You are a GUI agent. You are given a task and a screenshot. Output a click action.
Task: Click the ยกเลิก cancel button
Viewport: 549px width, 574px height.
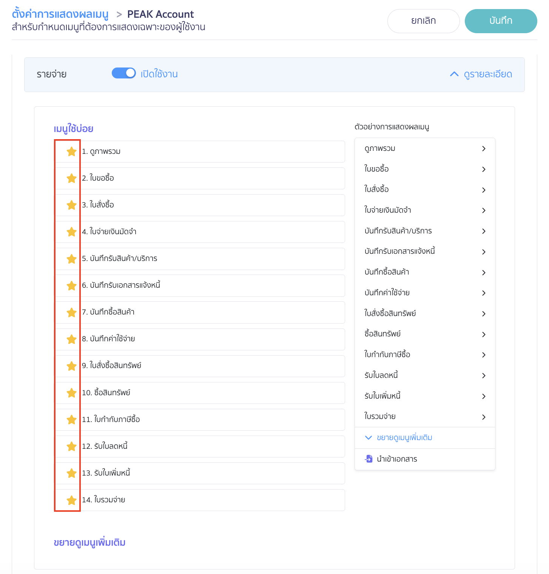click(x=423, y=21)
